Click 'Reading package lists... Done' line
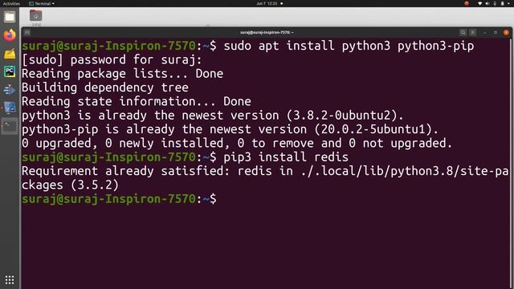514x289 pixels. tap(122, 74)
